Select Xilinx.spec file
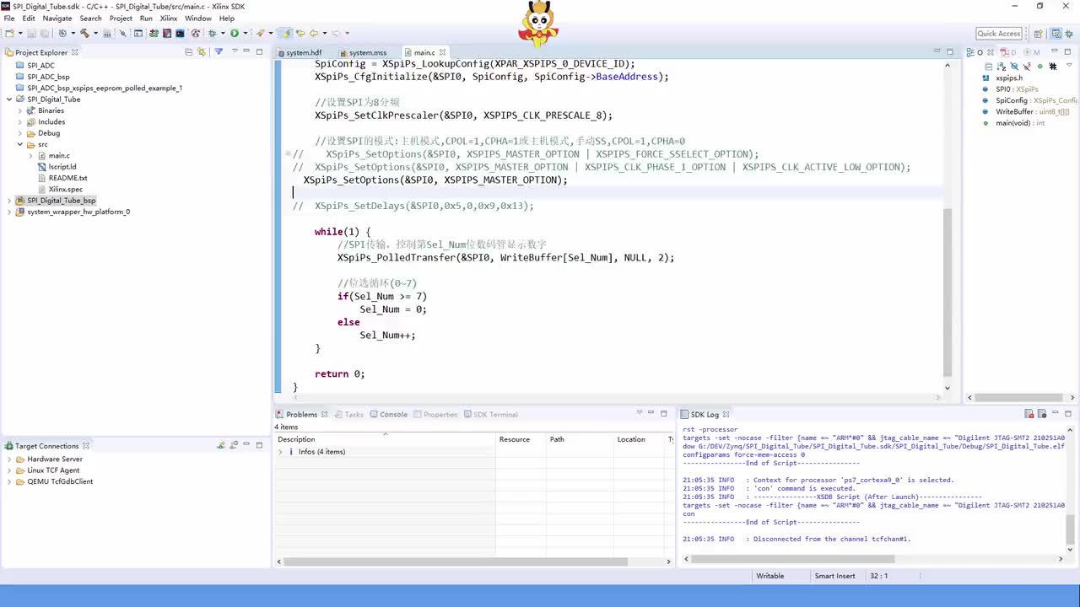The image size is (1080, 607). pyautogui.click(x=66, y=189)
